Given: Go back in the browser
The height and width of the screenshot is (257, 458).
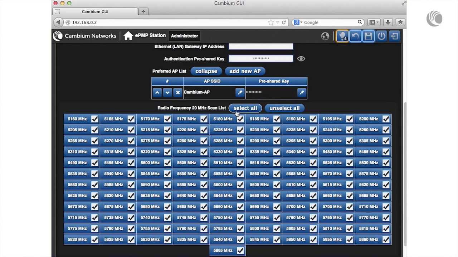Looking at the screenshot, I should [x=58, y=22].
